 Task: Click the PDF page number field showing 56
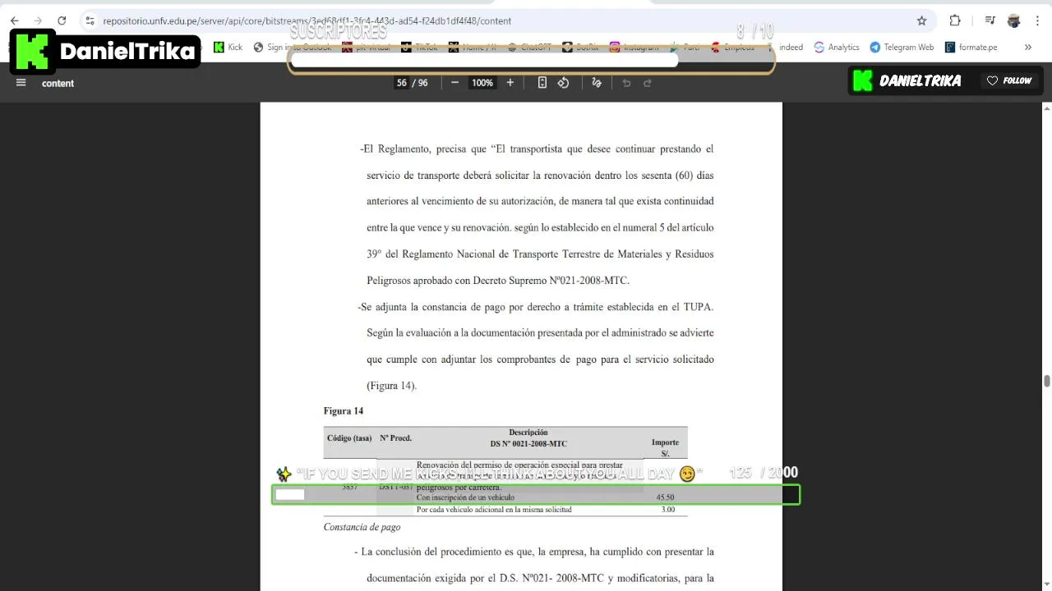pos(401,82)
